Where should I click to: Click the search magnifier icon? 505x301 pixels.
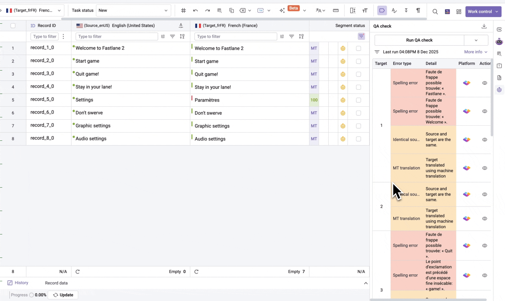pos(435,11)
